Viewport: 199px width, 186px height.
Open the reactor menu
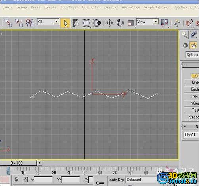pyautogui.click(x=111, y=7)
